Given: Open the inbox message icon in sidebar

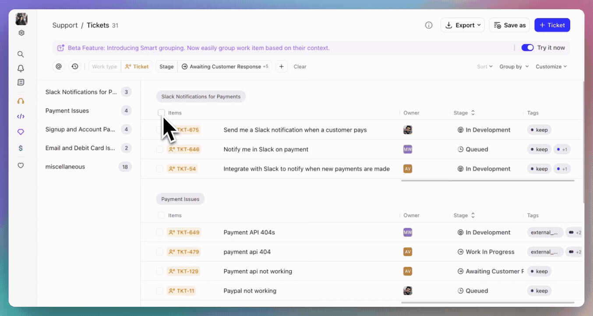Looking at the screenshot, I should point(21,82).
